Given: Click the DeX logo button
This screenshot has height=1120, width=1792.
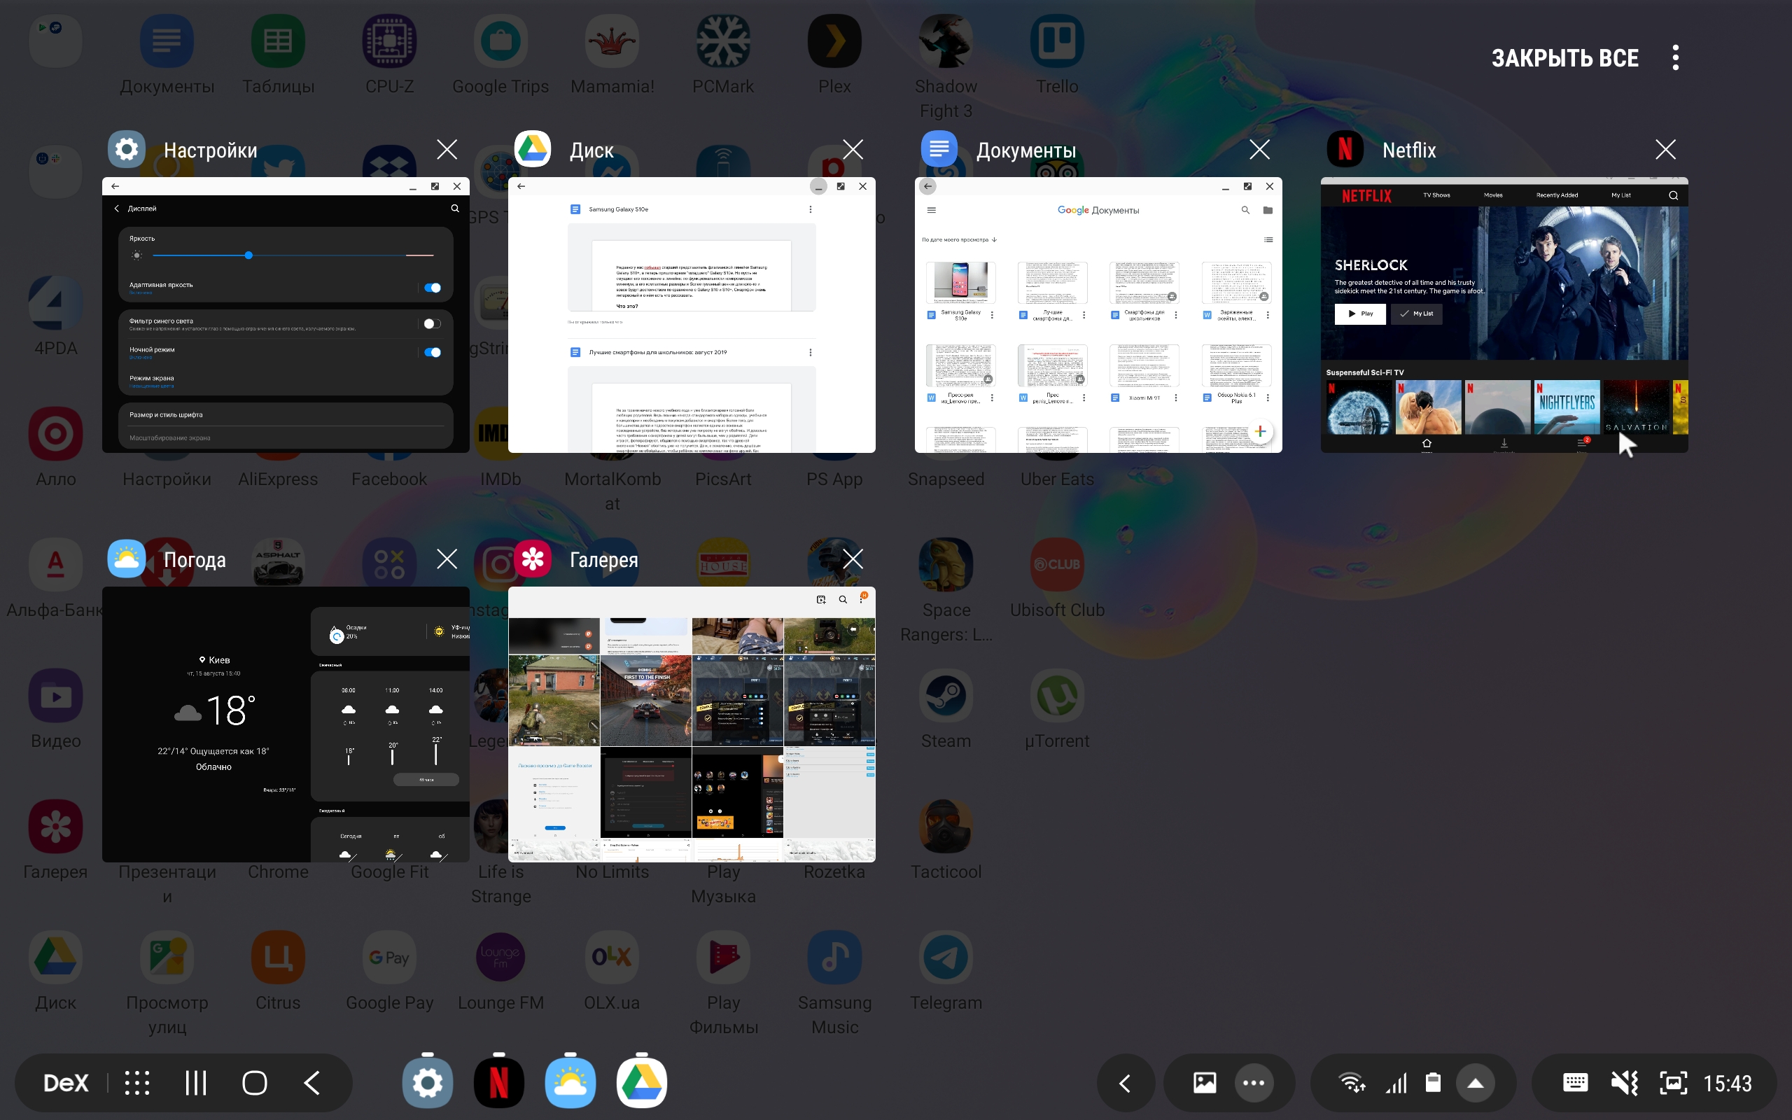Looking at the screenshot, I should click(66, 1083).
